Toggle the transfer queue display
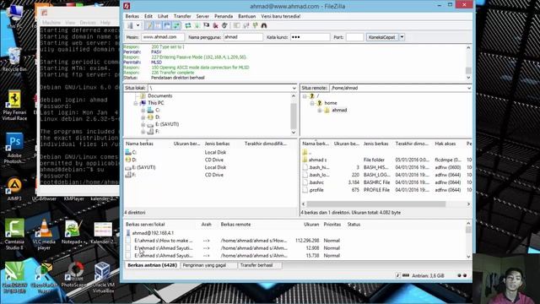540x304 pixels. (176, 25)
